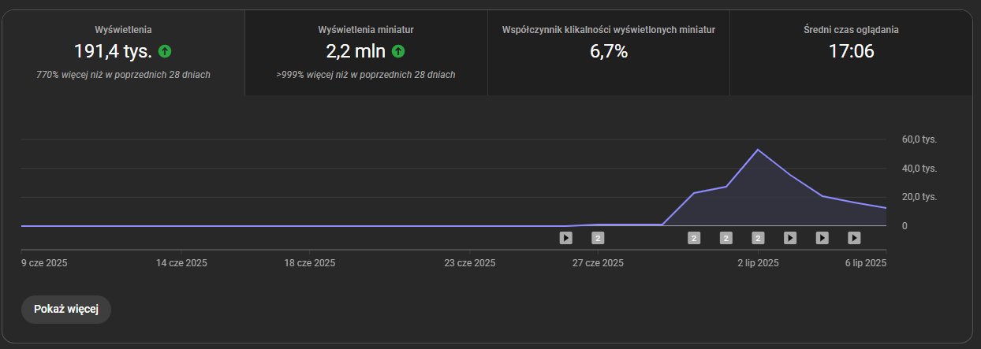Select the Wyświetlenia metric tab
Image resolution: width=981 pixels, height=349 pixels.
pos(123,53)
